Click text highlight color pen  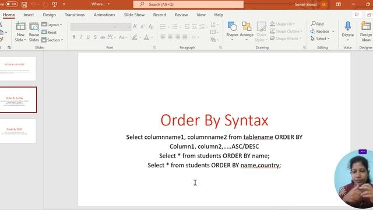coord(135,37)
